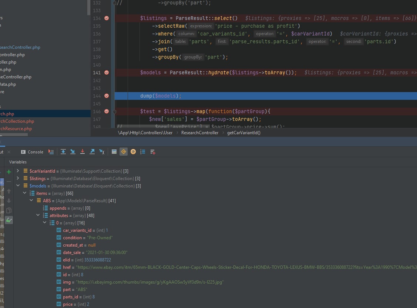Viewport: 417px width, 308px height.
Task: Select the price = 2 row
Action: tap(215, 304)
